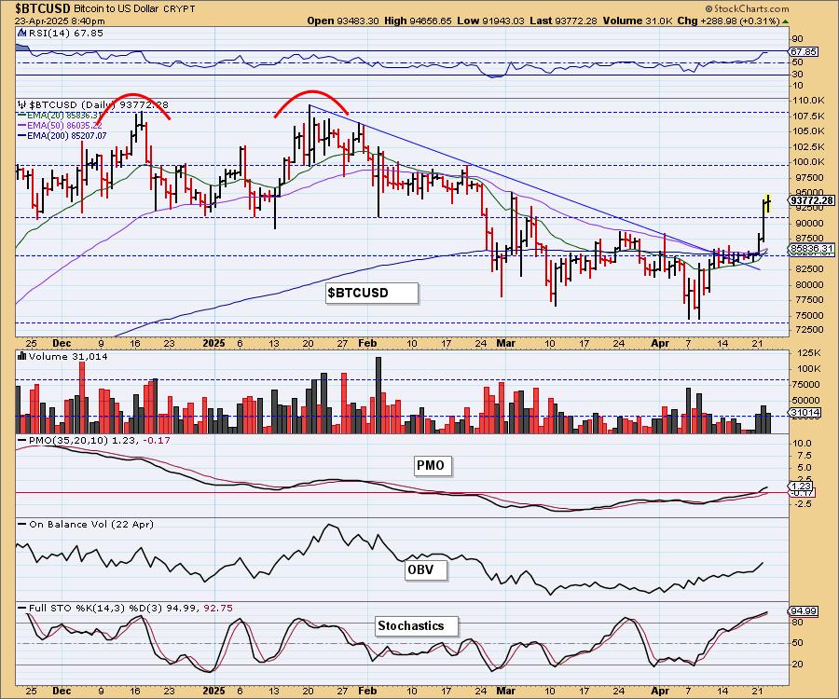Click the Volume 31,014 panel label
Screen dimensions: 839x699
(x=68, y=356)
